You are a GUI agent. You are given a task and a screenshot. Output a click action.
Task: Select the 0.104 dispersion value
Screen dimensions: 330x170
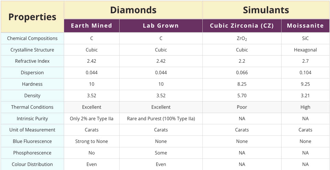point(305,73)
